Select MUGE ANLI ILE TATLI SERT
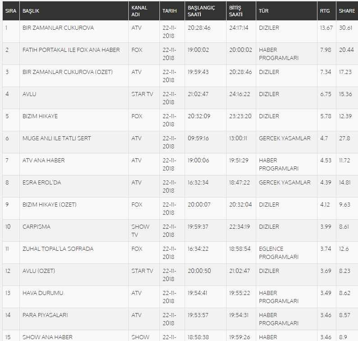 click(57, 138)
